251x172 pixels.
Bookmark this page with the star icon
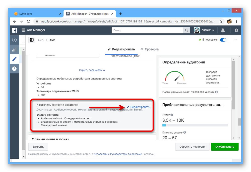point(221,21)
